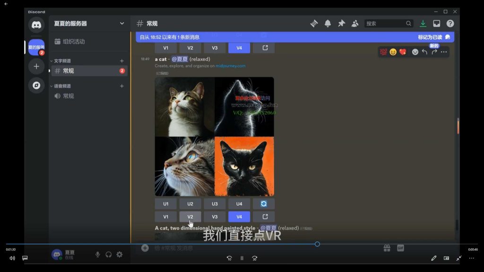
Task: Open the gift picker in the message bar
Action: tap(386, 247)
